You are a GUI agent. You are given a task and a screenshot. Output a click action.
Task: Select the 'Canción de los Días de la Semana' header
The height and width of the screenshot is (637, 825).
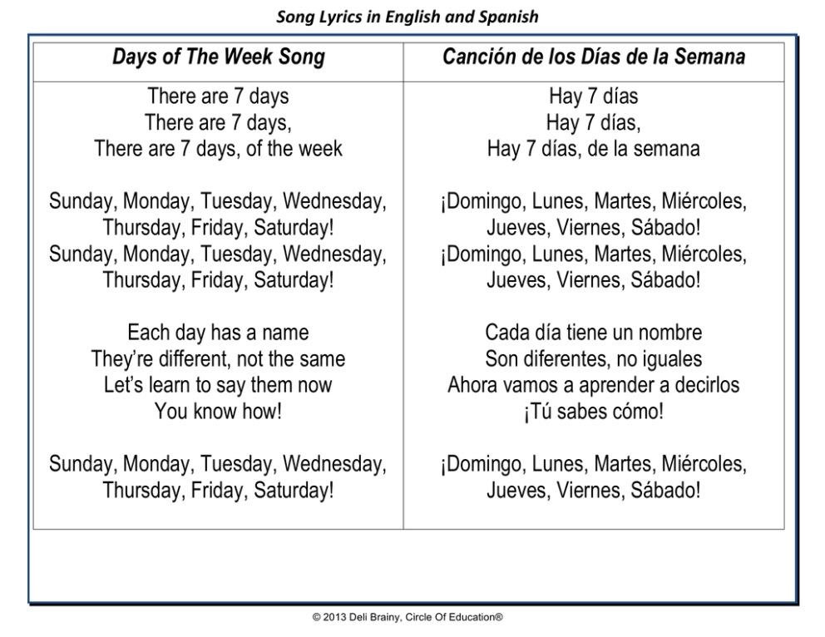point(594,57)
